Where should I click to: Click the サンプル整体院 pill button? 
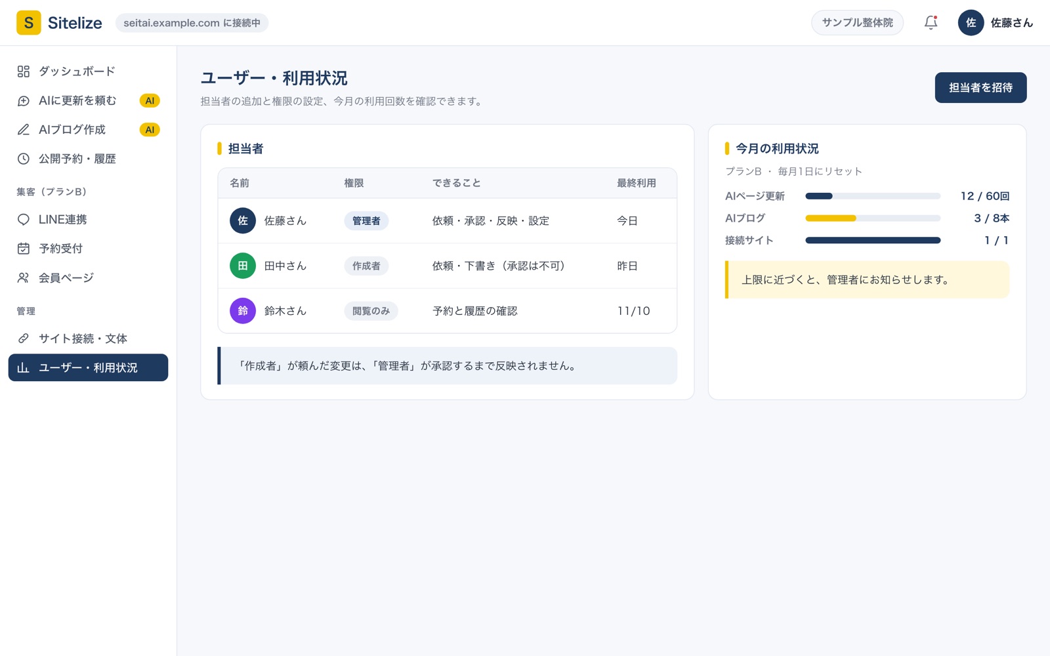tap(857, 23)
